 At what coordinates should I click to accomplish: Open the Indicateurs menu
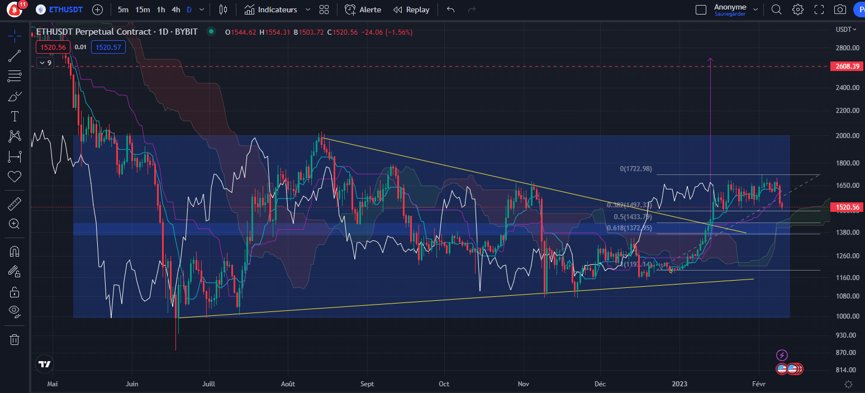277,10
